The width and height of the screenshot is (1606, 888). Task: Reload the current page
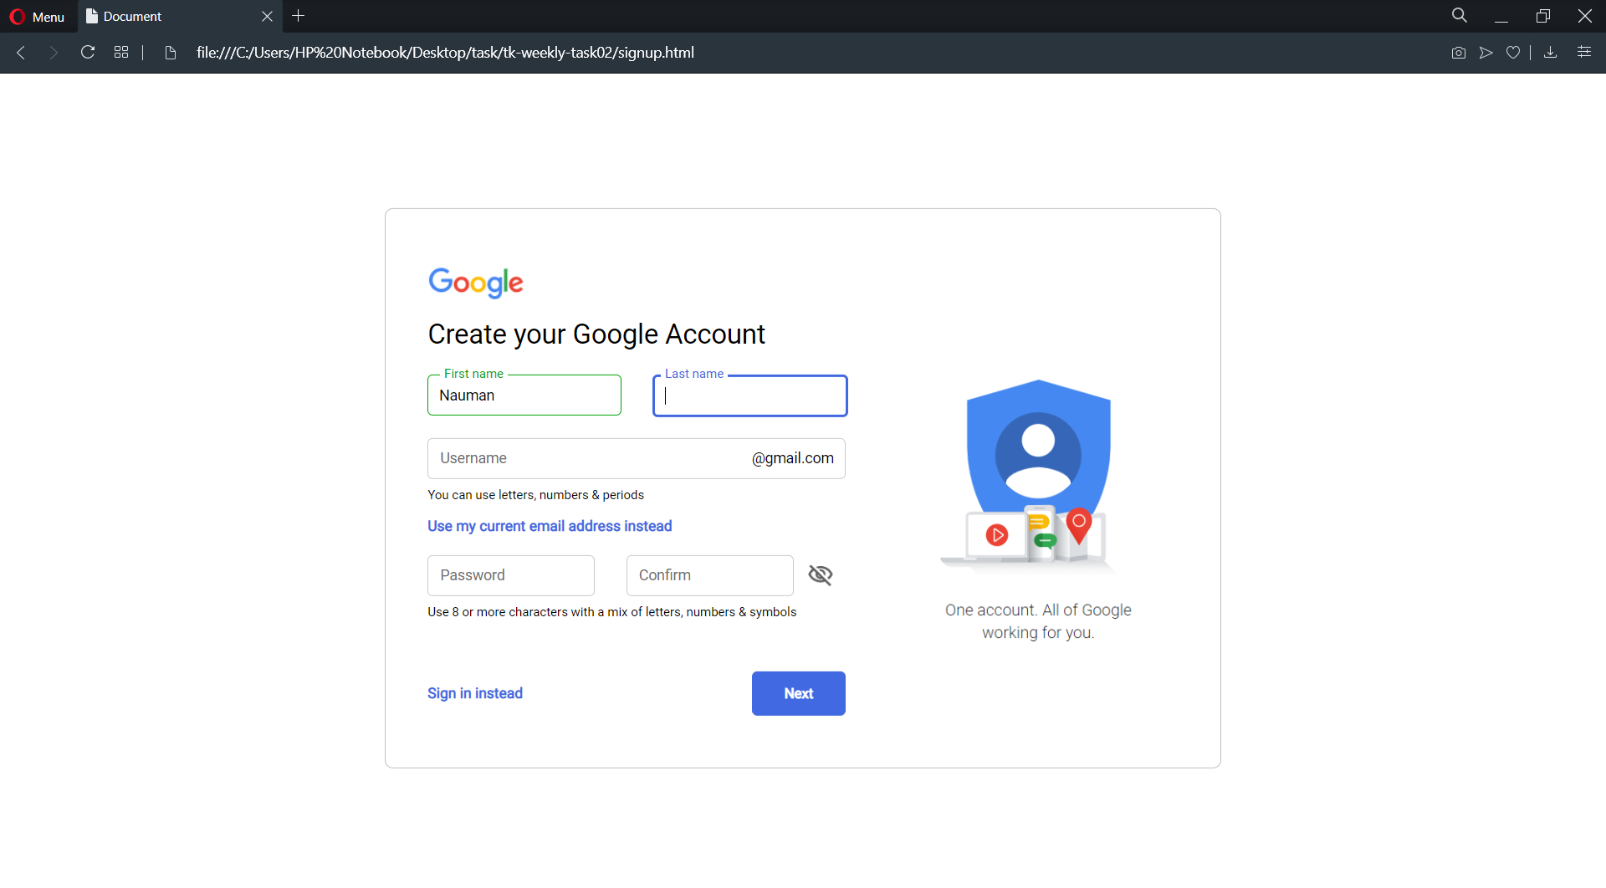coord(88,53)
